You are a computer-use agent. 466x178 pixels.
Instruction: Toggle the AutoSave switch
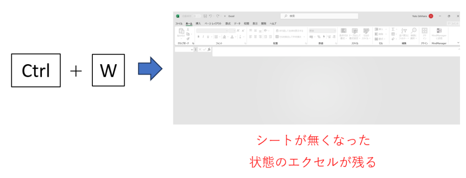pyautogui.click(x=197, y=16)
